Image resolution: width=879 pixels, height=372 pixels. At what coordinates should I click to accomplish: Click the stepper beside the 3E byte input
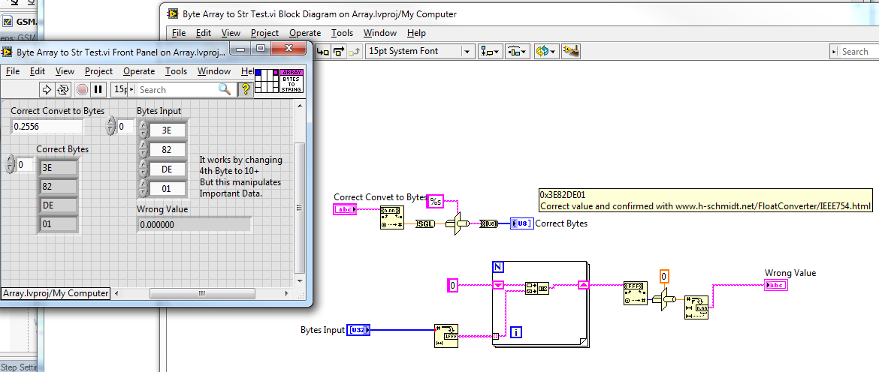point(143,130)
